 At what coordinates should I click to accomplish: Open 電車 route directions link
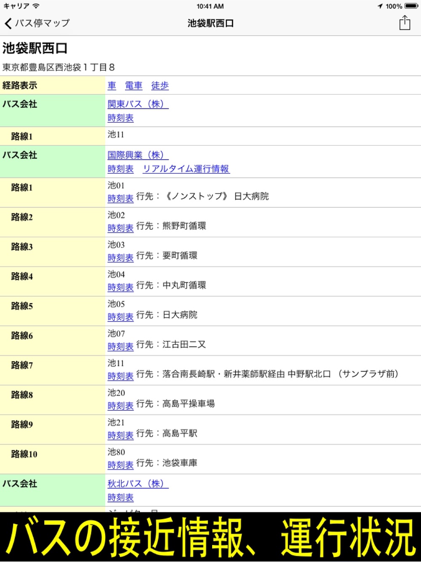[133, 86]
